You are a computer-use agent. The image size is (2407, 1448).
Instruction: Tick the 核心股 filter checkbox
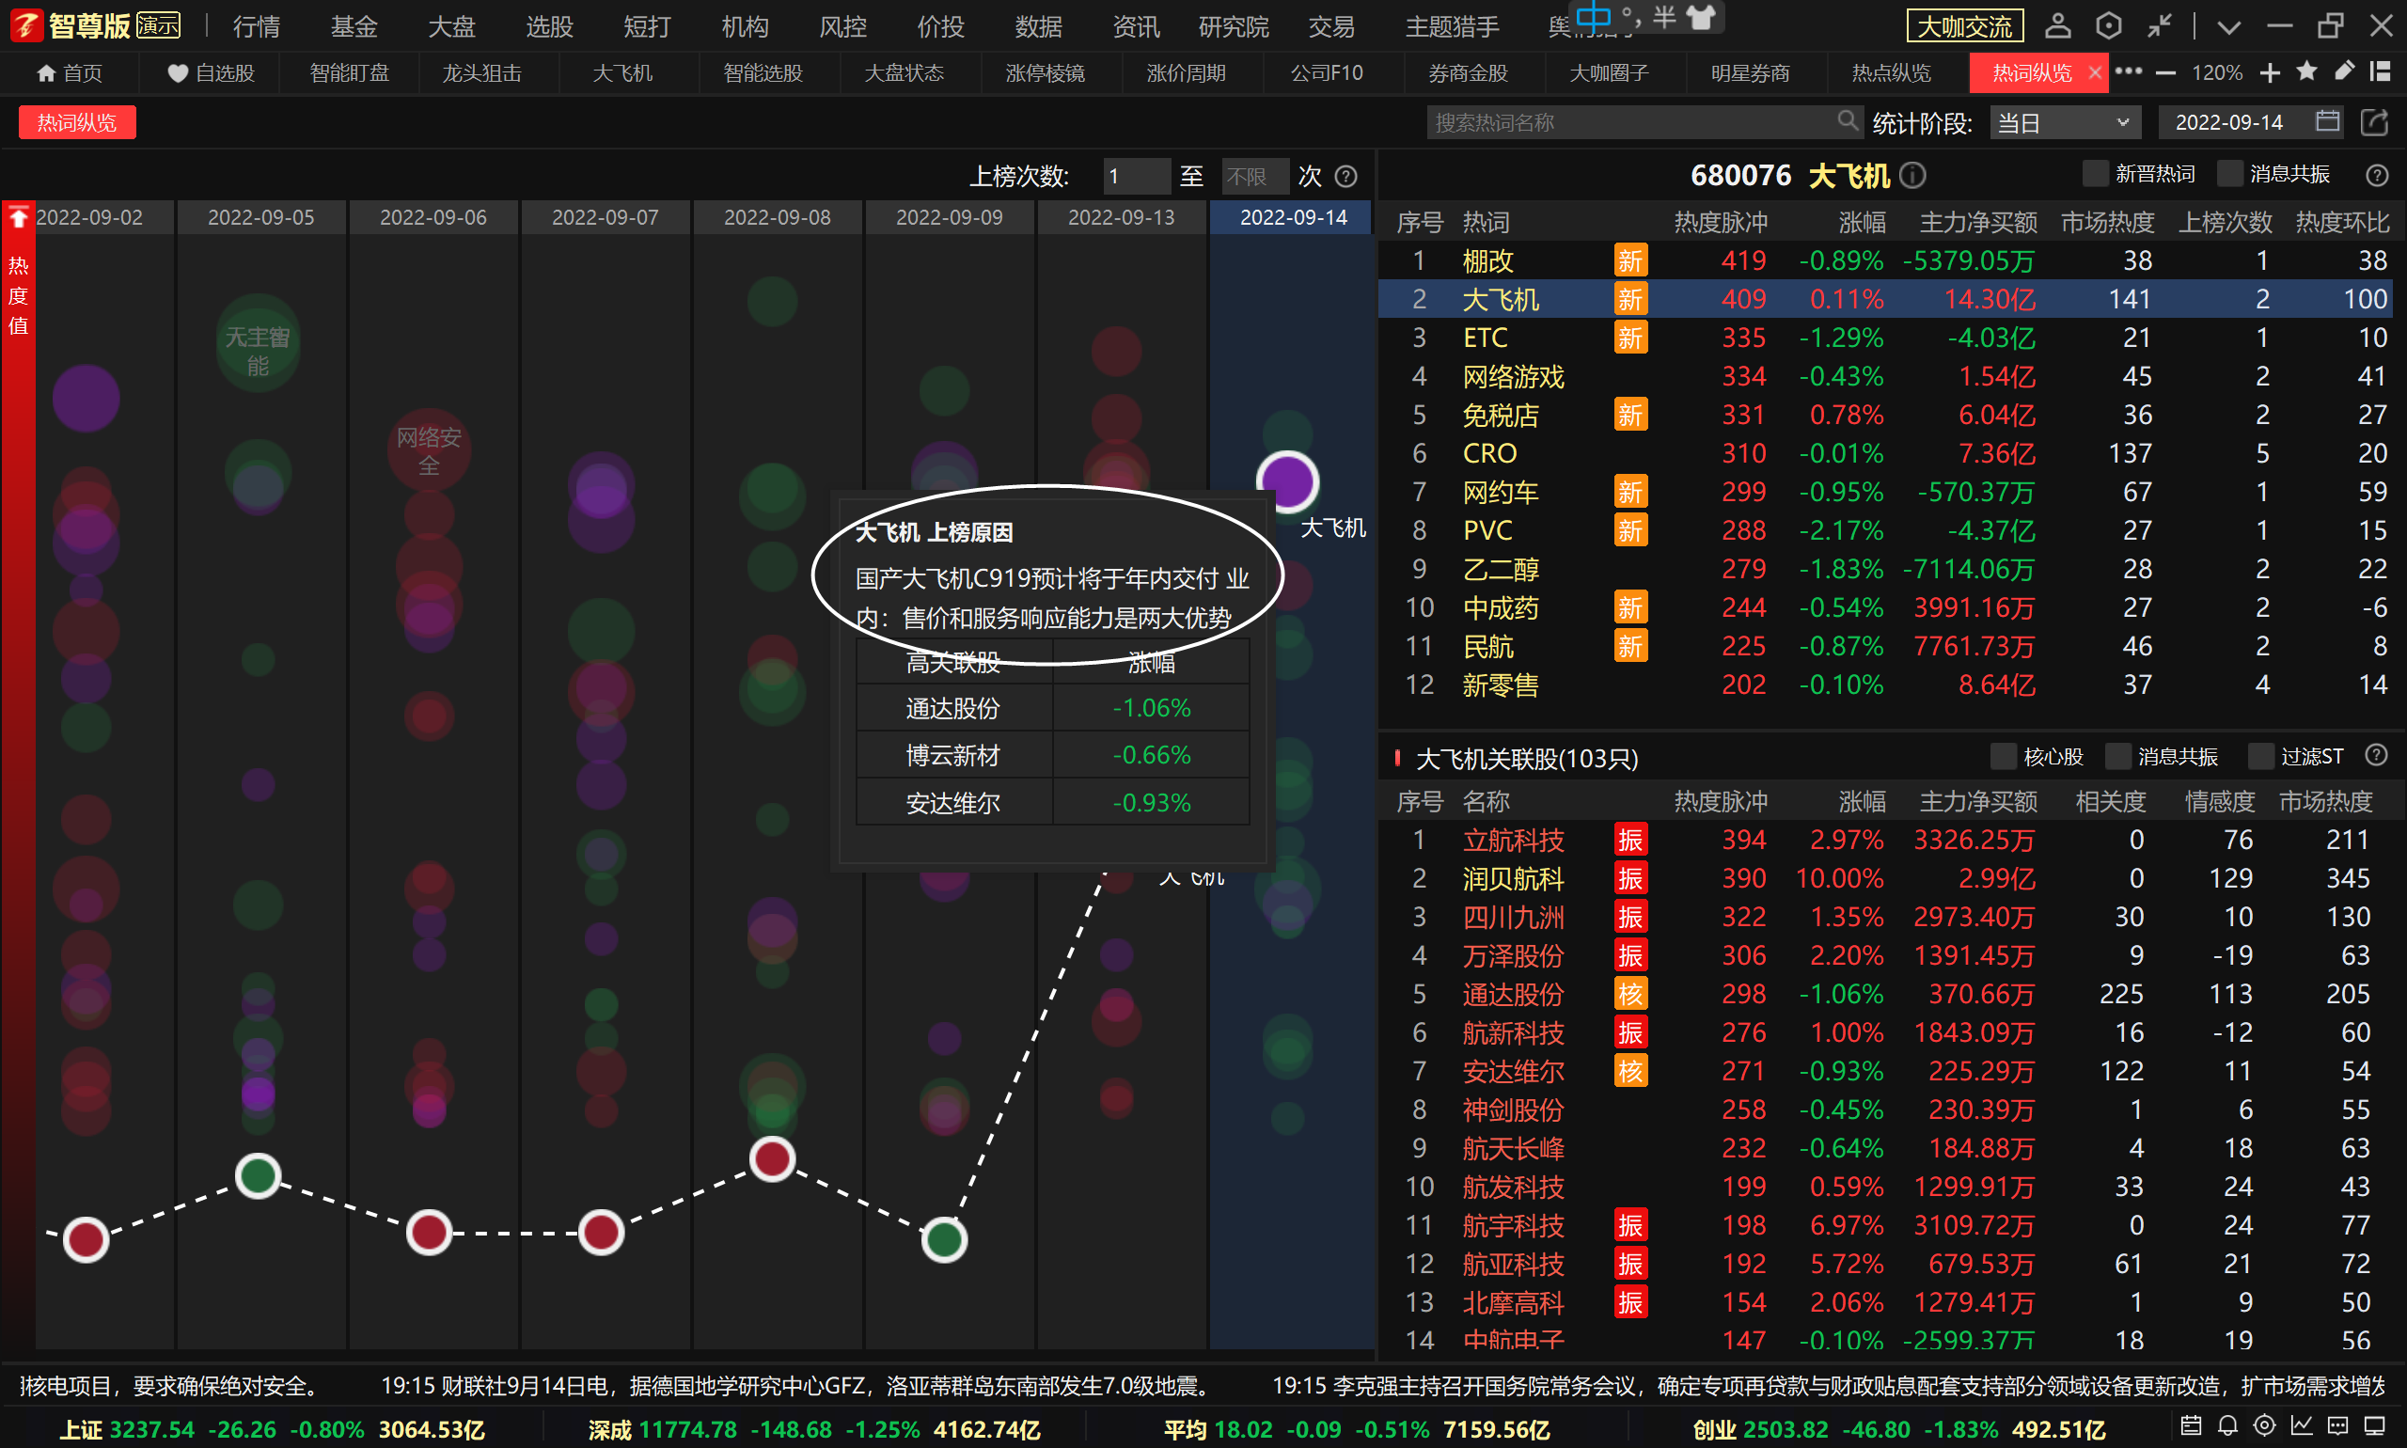coord(2003,756)
